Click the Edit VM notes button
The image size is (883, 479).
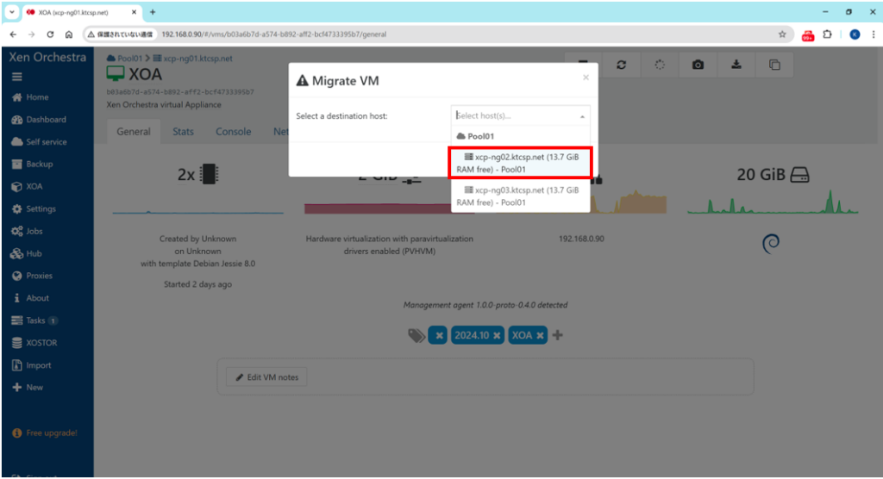pos(266,378)
